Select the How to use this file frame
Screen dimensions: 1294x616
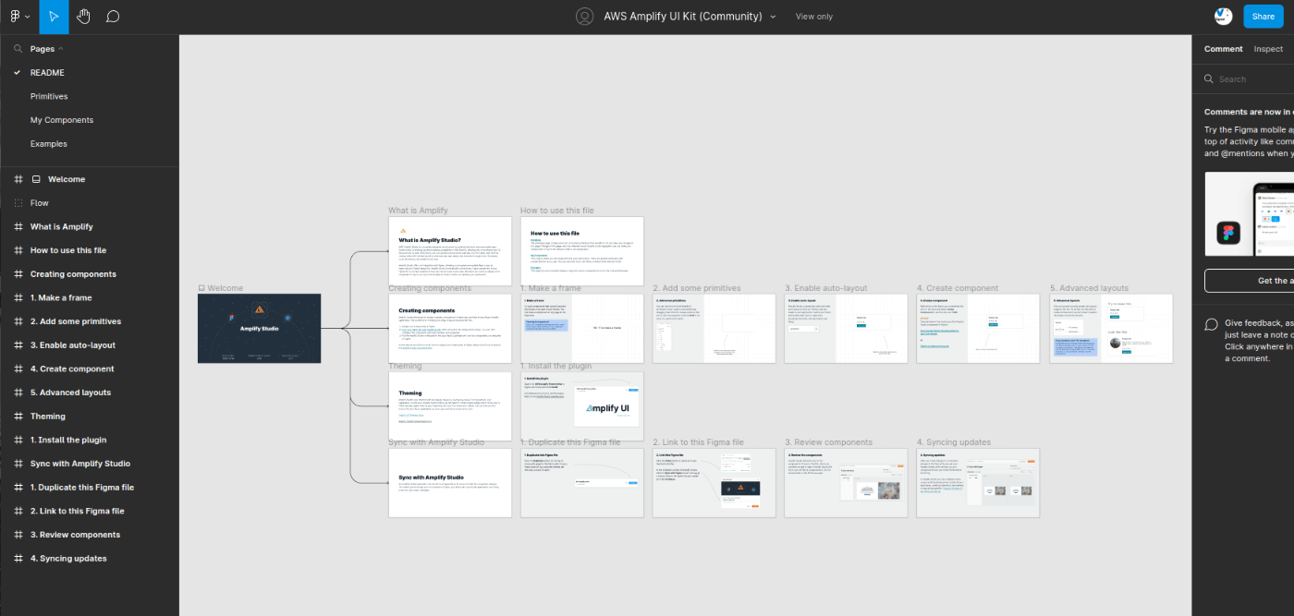pyautogui.click(x=582, y=250)
